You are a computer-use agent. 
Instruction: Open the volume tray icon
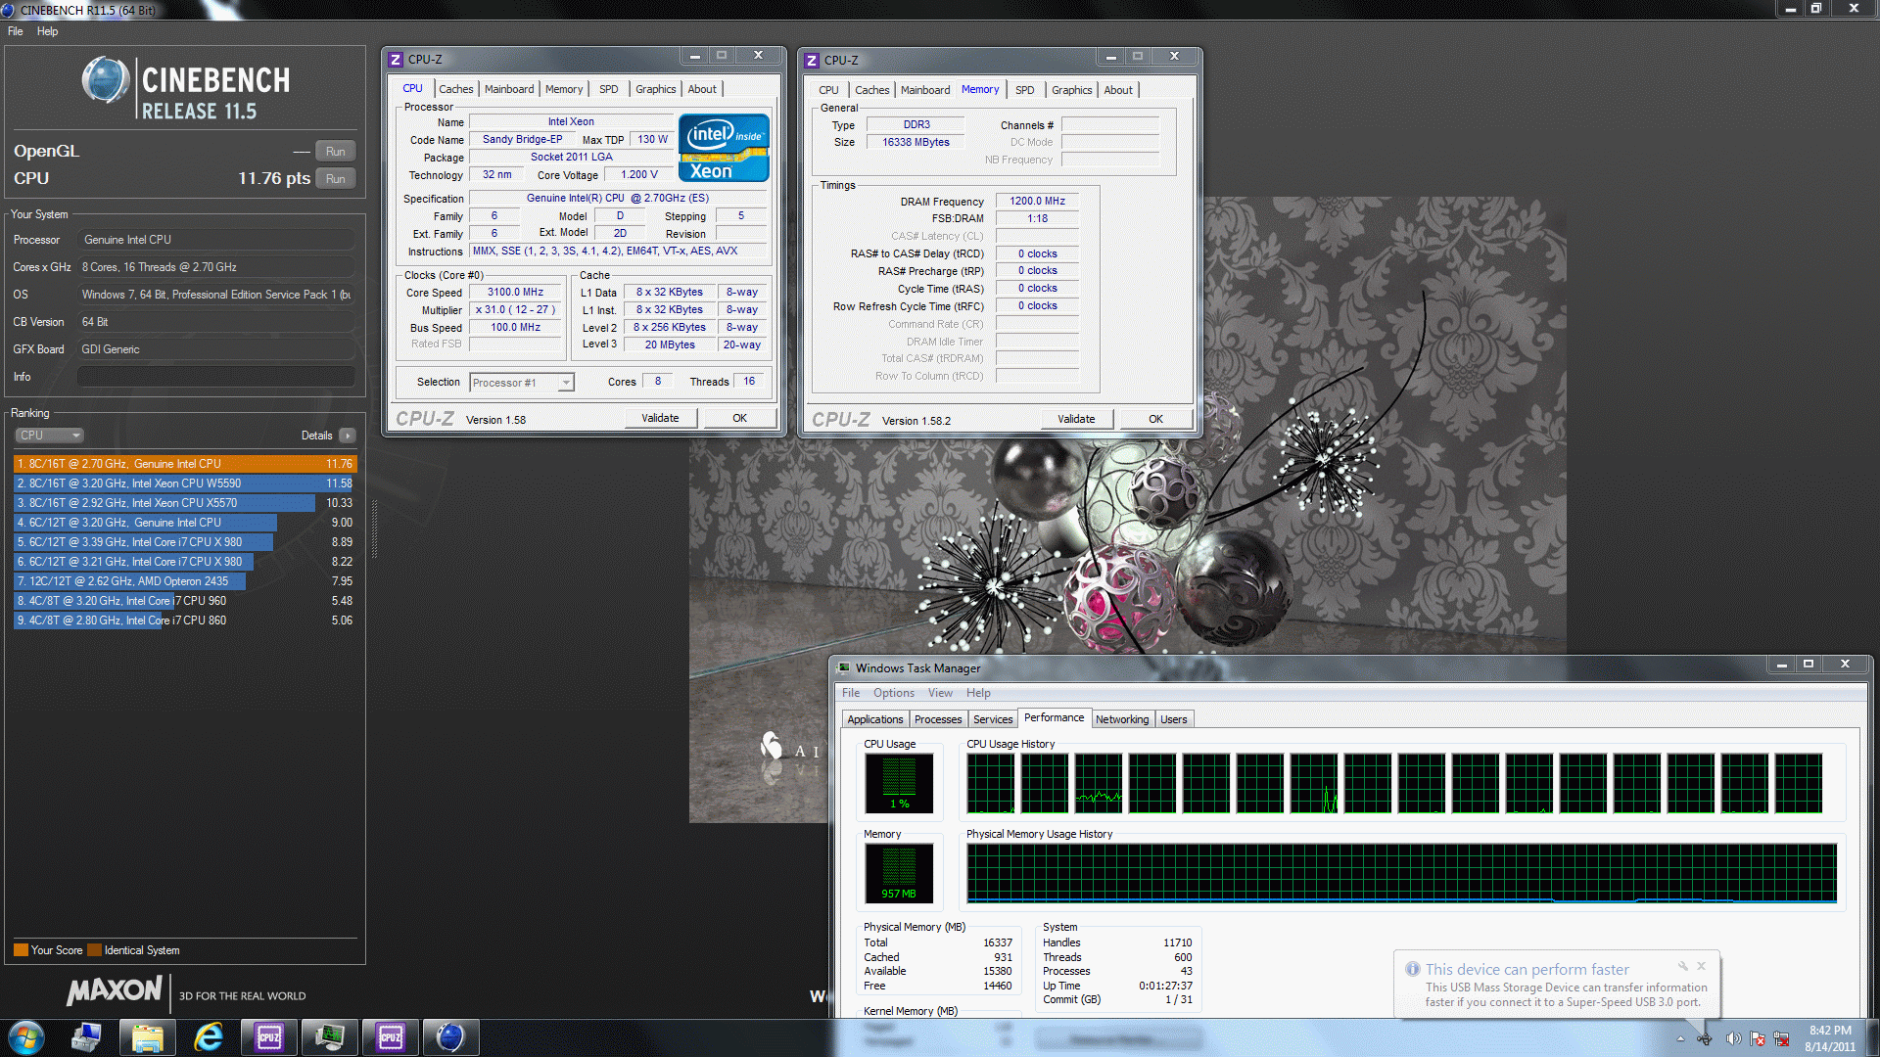pyautogui.click(x=1732, y=1038)
